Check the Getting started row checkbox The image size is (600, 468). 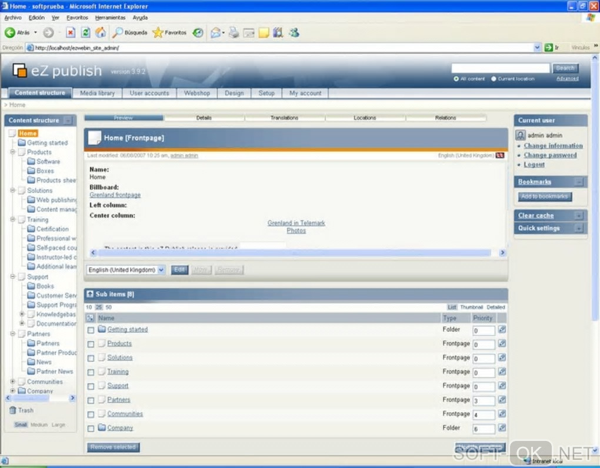(91, 330)
